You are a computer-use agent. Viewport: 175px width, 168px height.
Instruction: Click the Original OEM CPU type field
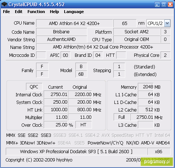[137, 39]
